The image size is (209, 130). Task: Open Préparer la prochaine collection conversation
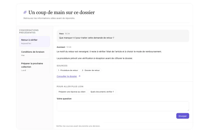pyautogui.click(x=34, y=67)
